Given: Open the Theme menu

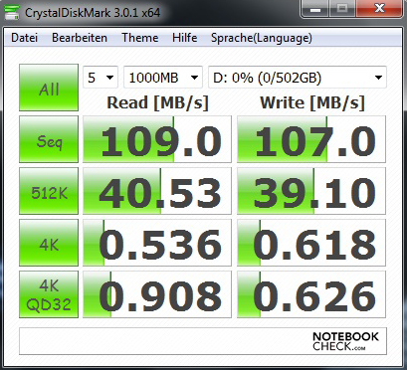Looking at the screenshot, I should (x=139, y=38).
